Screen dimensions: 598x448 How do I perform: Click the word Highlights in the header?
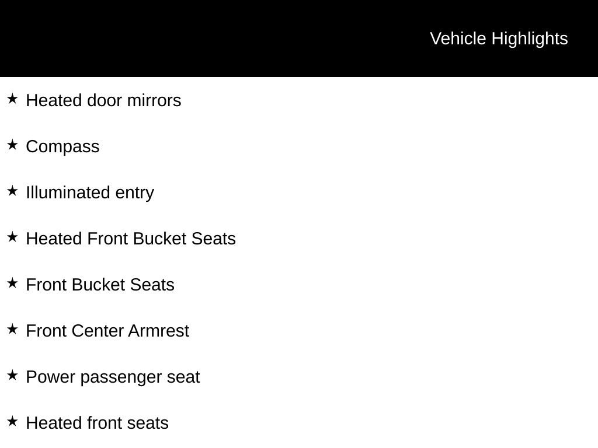(530, 39)
